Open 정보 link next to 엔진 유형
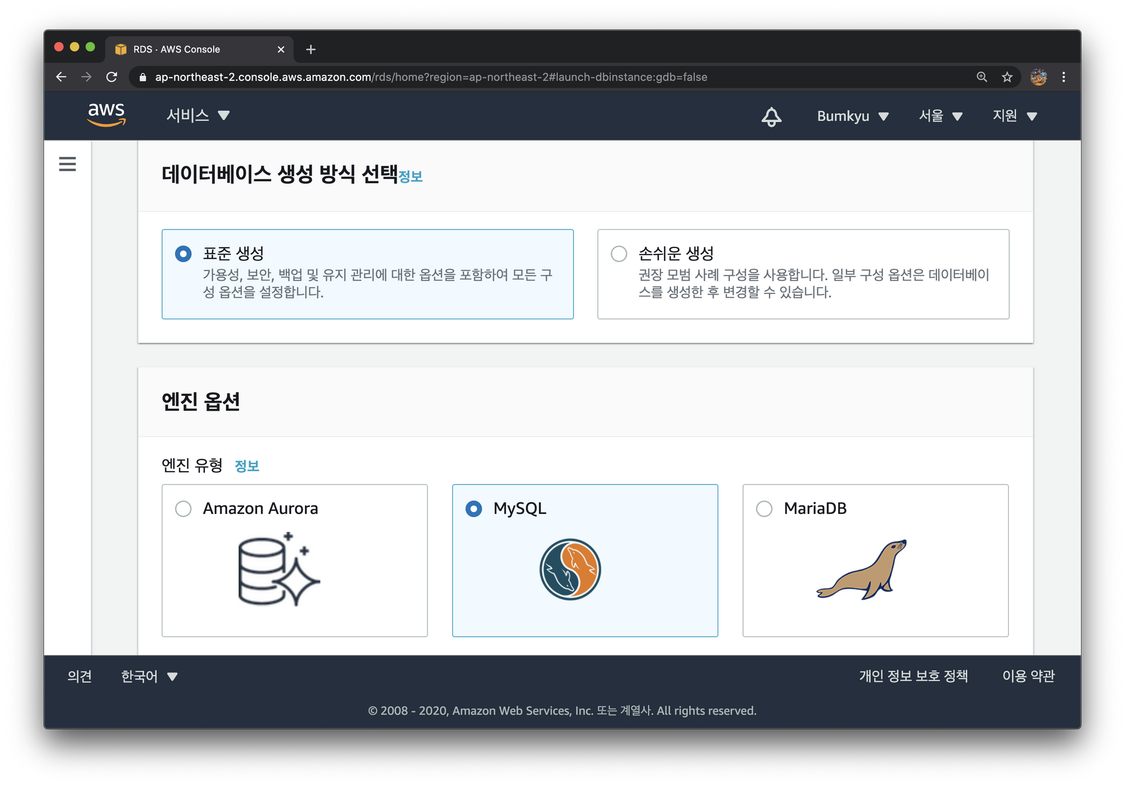 [x=247, y=466]
